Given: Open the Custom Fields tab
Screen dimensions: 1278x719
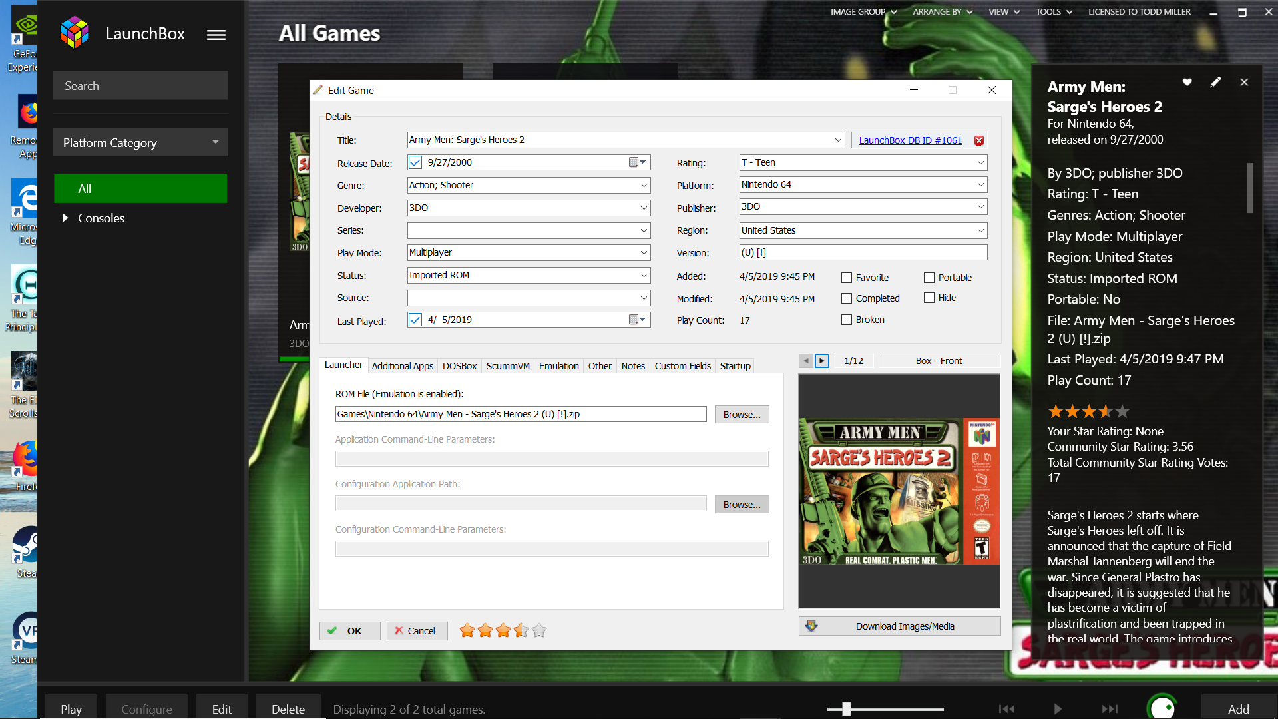Looking at the screenshot, I should click(x=682, y=366).
